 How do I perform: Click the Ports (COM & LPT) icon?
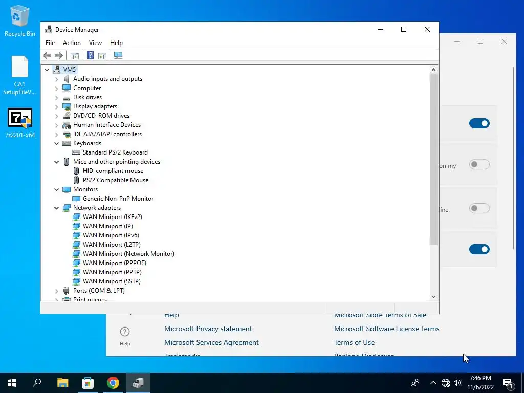67,291
